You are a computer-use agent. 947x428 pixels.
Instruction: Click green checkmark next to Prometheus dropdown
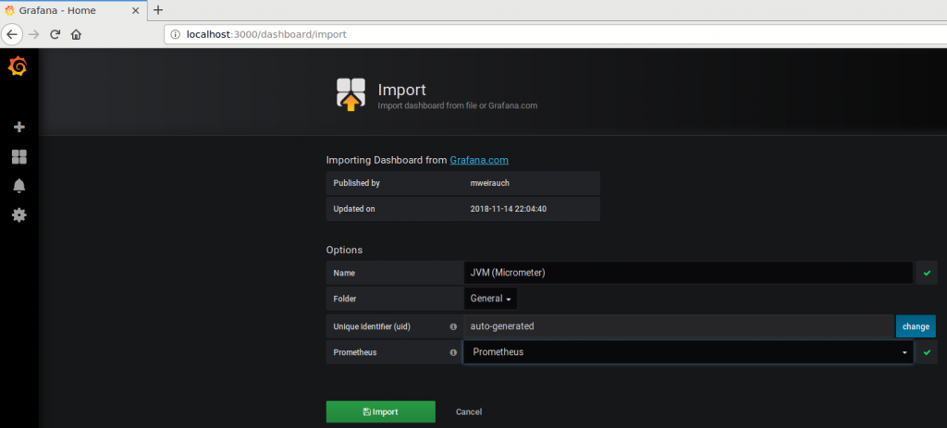(x=926, y=352)
